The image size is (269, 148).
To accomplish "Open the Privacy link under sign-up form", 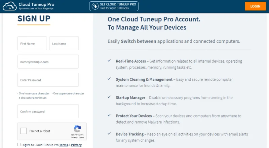I will [x=76, y=145].
